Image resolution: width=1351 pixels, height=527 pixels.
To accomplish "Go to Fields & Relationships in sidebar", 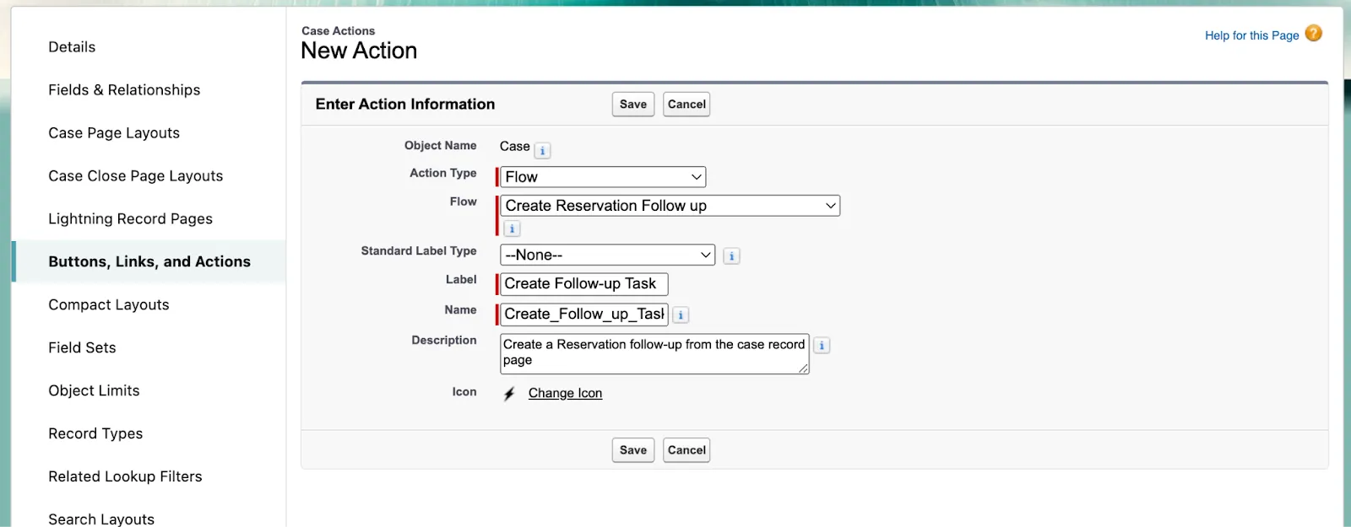I will pyautogui.click(x=124, y=90).
